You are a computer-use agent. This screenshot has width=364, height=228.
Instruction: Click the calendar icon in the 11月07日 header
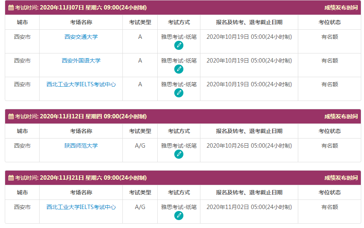11,8
